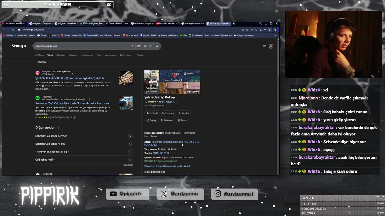The image size is (385, 216).
Task: Open the Sirkeci map thumbnail
Action: [x=180, y=76]
